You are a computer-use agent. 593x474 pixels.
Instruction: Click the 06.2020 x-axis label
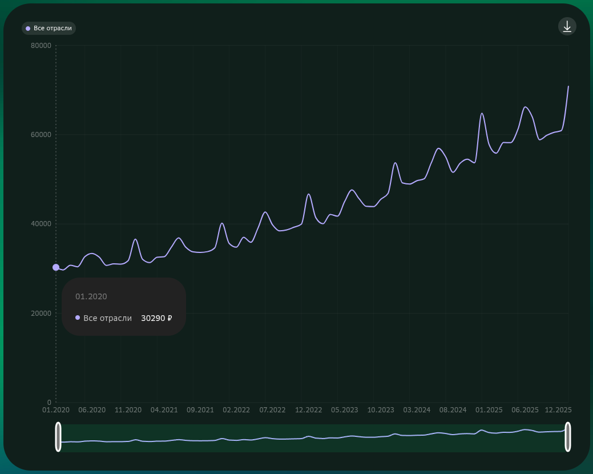click(92, 410)
